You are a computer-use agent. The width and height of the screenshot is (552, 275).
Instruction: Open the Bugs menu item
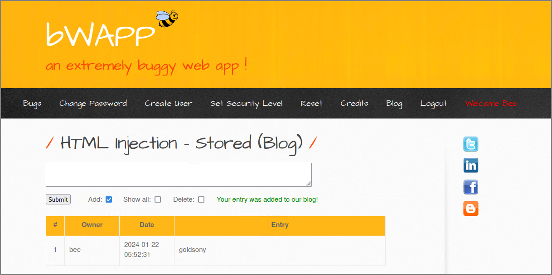pyautogui.click(x=32, y=104)
